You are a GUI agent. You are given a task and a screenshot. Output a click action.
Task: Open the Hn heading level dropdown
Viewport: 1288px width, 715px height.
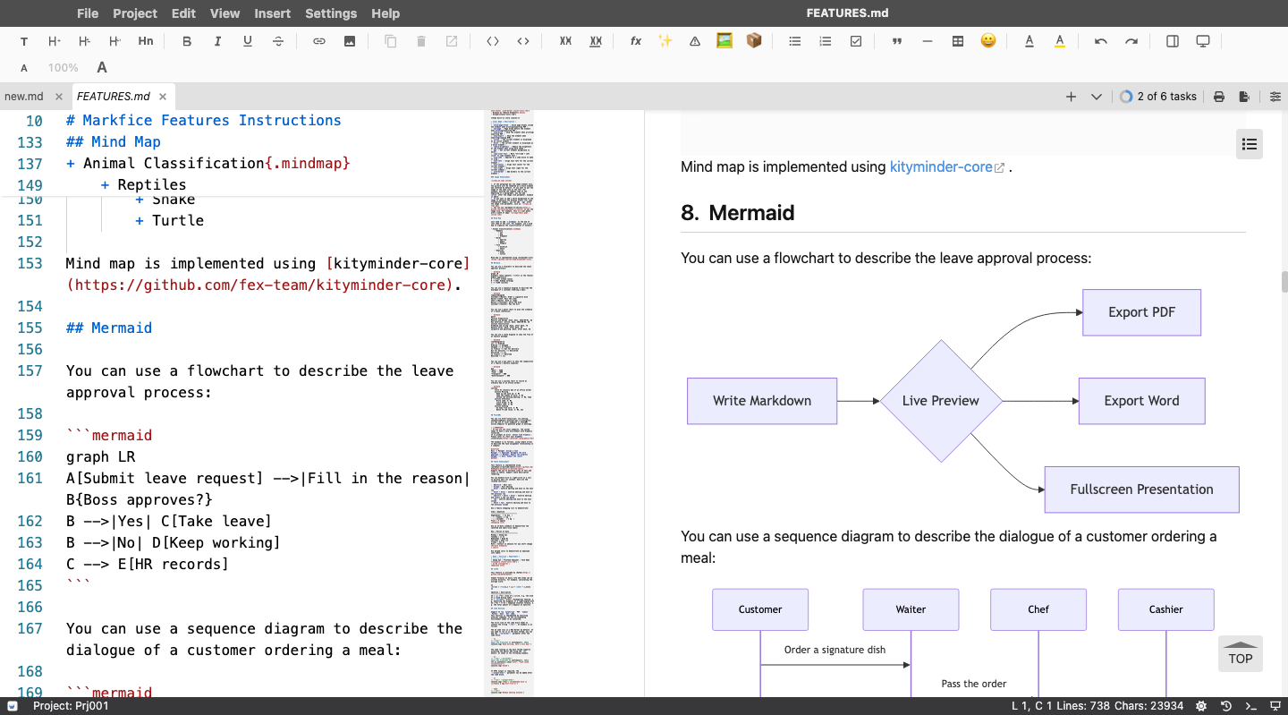click(x=146, y=41)
